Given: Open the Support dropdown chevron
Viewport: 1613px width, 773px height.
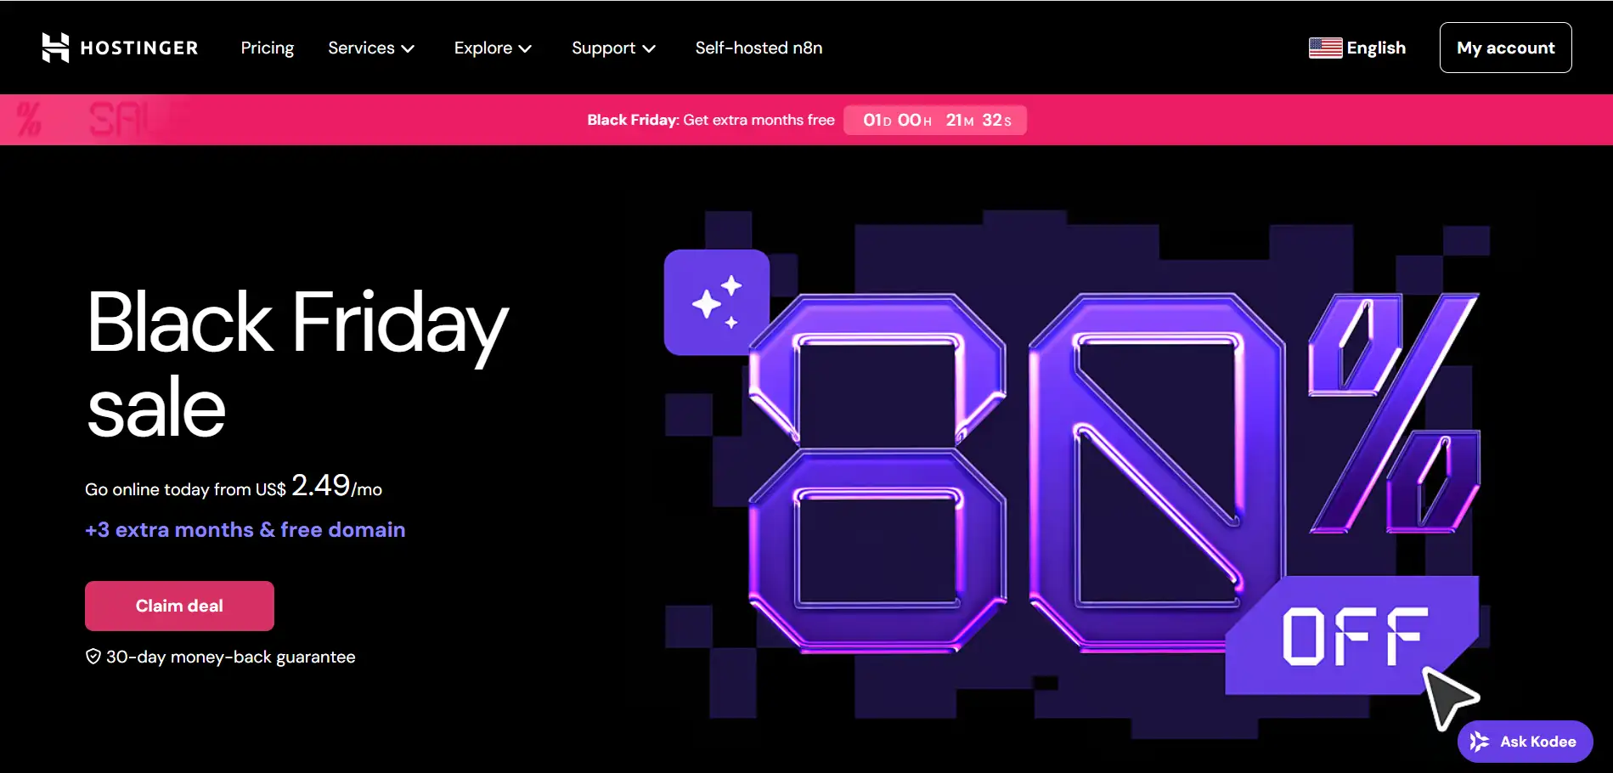Looking at the screenshot, I should point(649,49).
